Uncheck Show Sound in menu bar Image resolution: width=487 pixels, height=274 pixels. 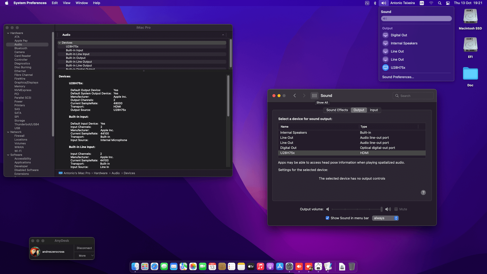(327, 218)
